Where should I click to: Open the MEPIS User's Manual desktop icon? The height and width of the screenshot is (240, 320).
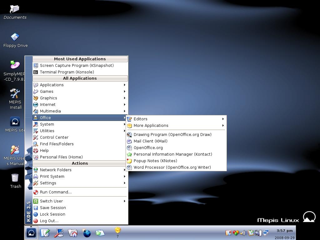15,150
